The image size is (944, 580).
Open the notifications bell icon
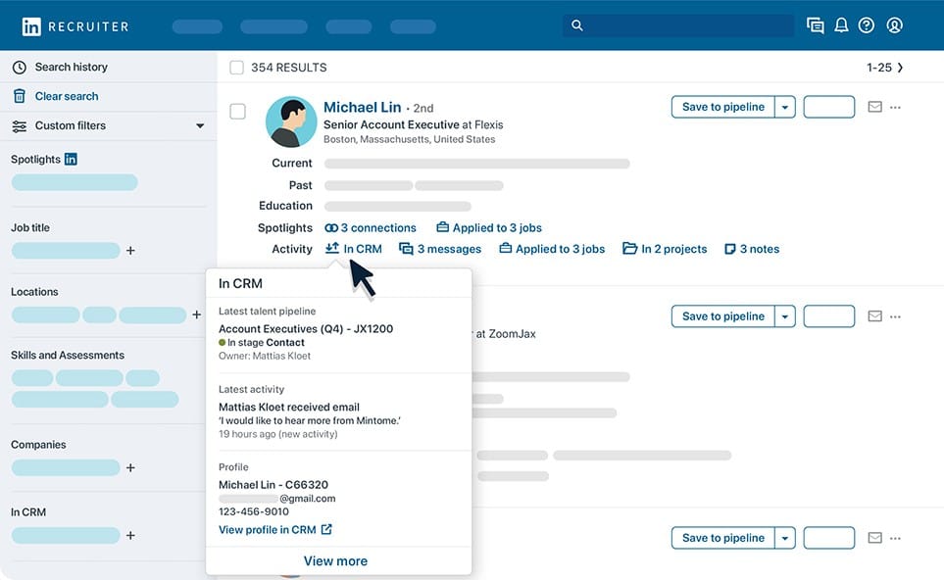841,25
